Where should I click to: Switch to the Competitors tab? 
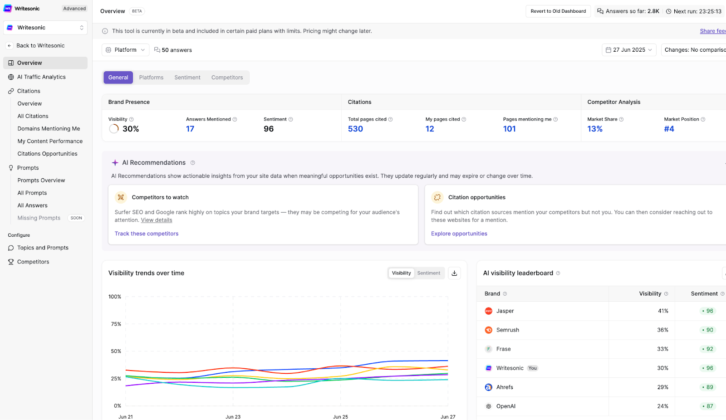(x=227, y=78)
